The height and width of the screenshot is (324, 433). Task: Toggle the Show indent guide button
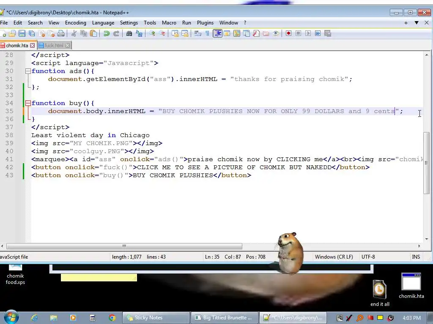click(x=218, y=34)
